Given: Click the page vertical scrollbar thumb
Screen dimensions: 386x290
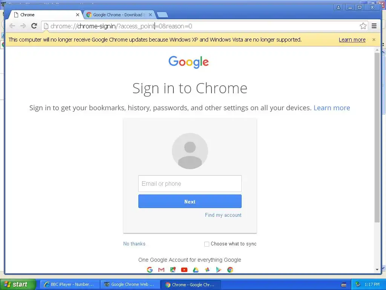Looking at the screenshot, I should [x=377, y=137].
